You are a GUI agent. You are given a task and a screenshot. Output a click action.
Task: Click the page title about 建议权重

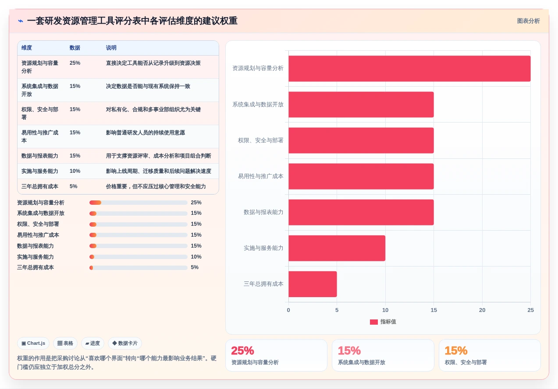coord(132,21)
